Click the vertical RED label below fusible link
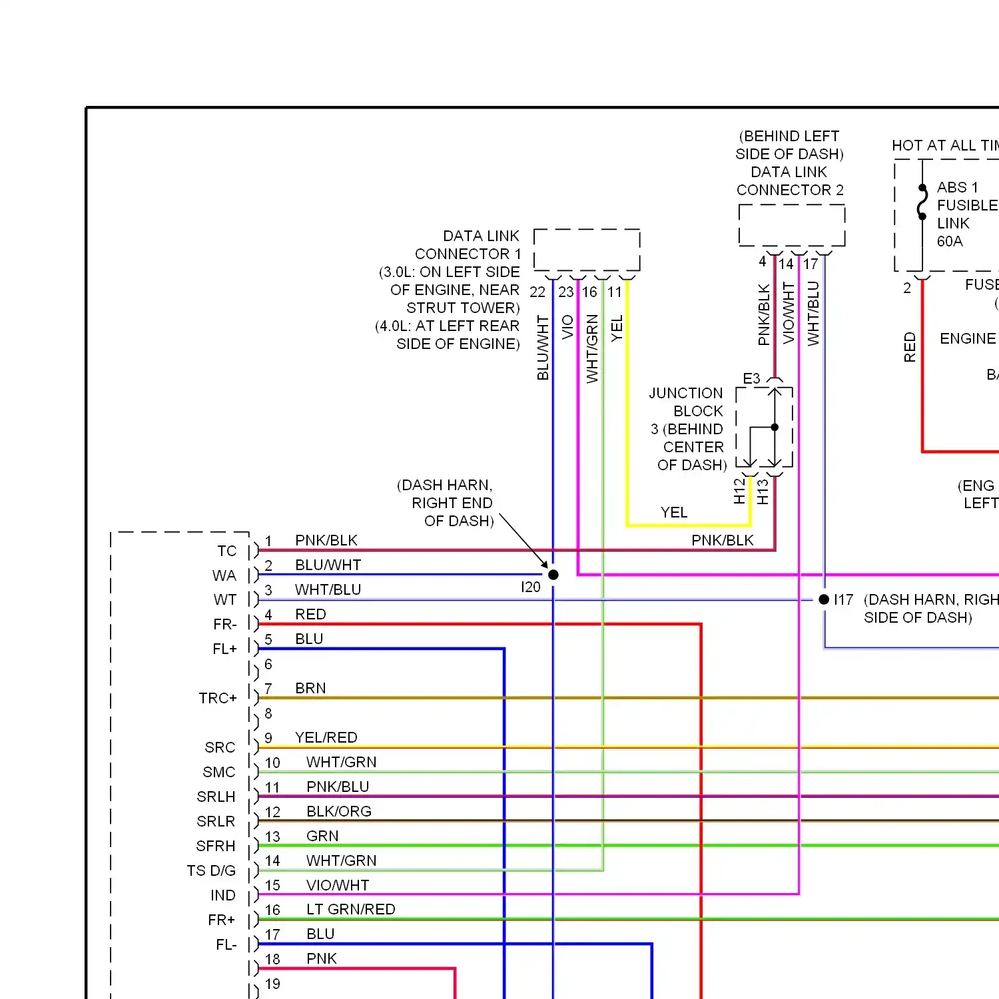Viewport: 999px width, 999px height. (x=910, y=348)
